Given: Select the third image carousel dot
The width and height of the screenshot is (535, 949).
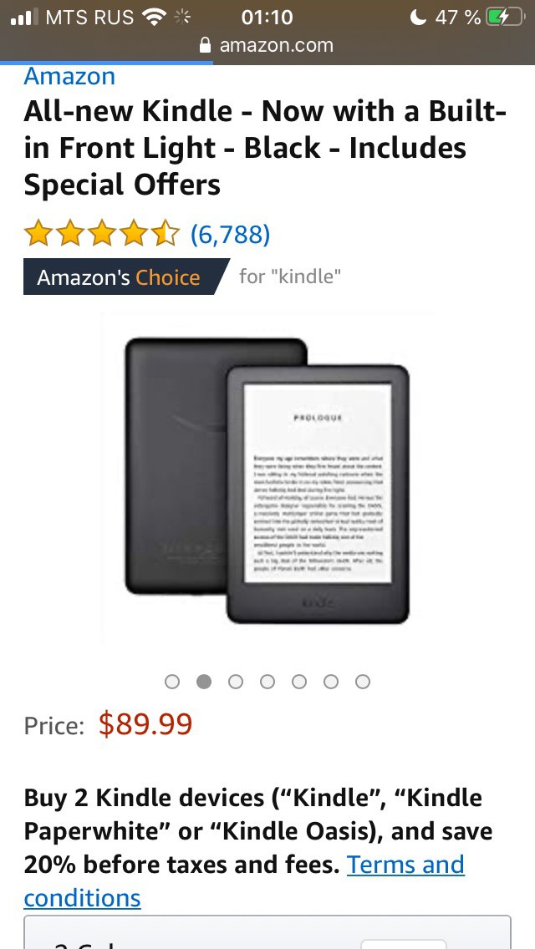Looking at the screenshot, I should click(236, 682).
